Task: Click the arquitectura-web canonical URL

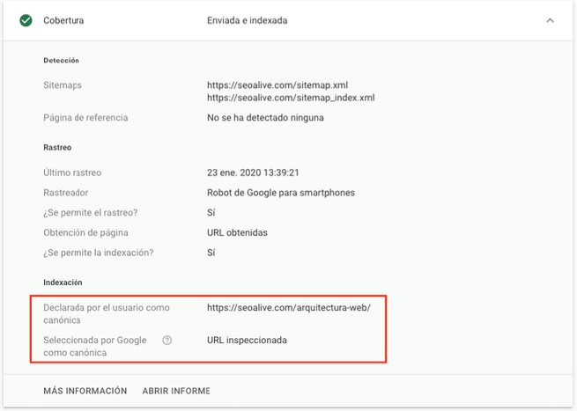Action: (x=289, y=308)
